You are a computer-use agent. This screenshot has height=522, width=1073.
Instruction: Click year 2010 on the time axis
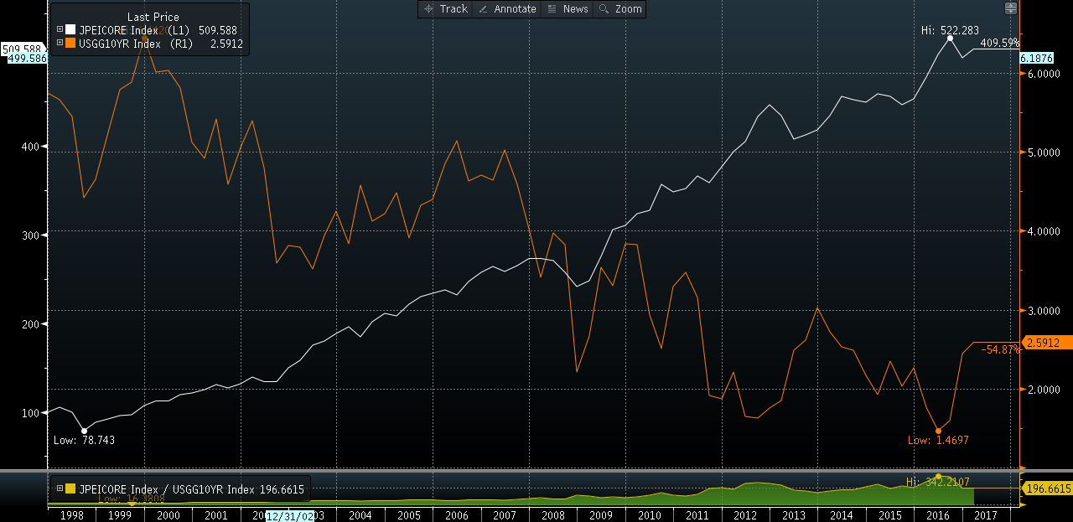(649, 515)
